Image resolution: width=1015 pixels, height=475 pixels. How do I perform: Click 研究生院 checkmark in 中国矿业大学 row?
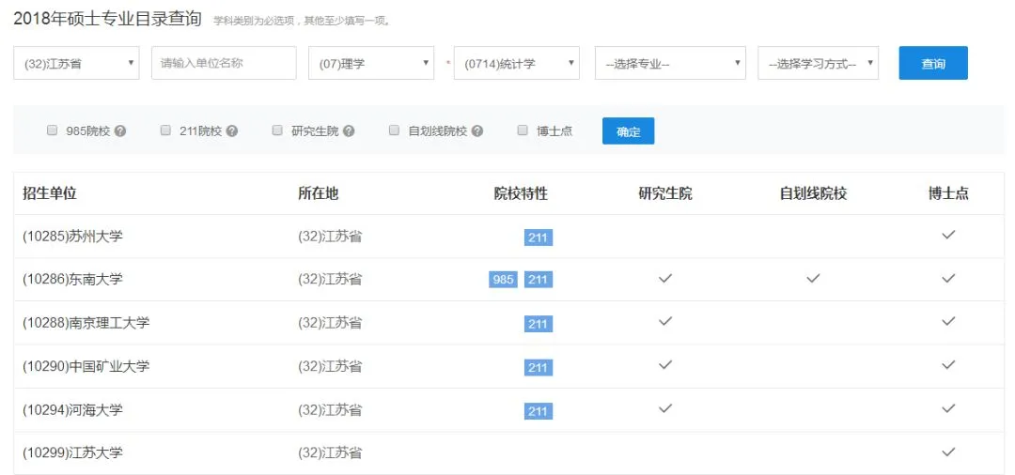coord(665,364)
